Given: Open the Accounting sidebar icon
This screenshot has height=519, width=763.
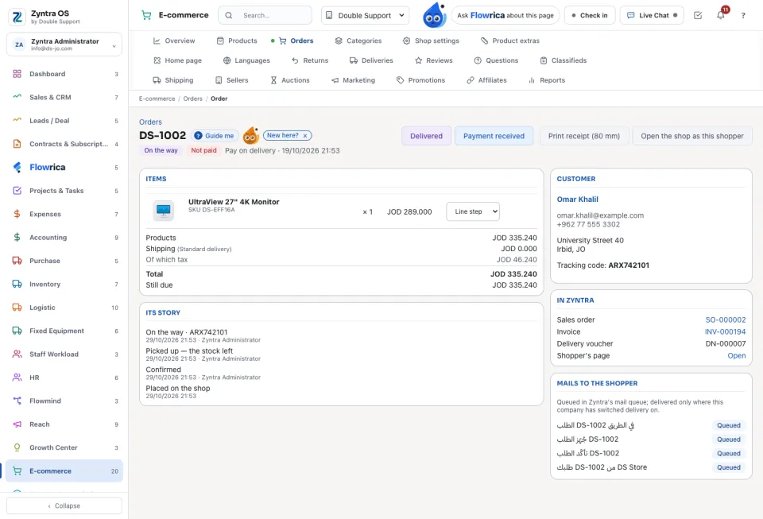Looking at the screenshot, I should 17,238.
